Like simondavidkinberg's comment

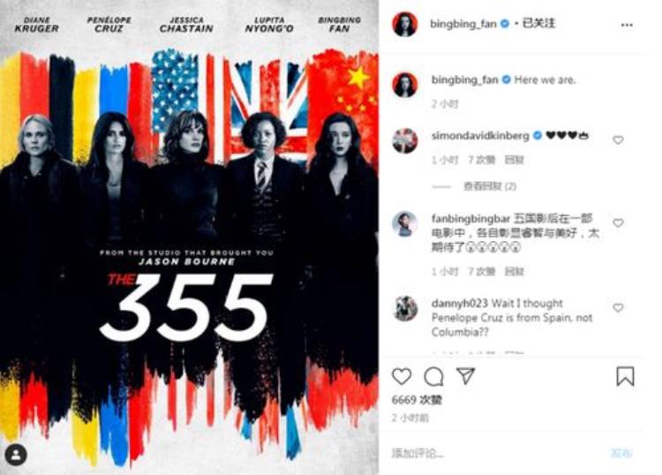tap(618, 139)
